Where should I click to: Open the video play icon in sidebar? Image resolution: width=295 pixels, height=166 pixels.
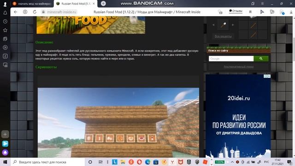coord(5,47)
